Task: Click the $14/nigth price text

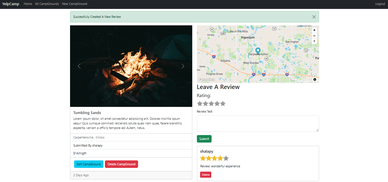Action: pos(80,153)
